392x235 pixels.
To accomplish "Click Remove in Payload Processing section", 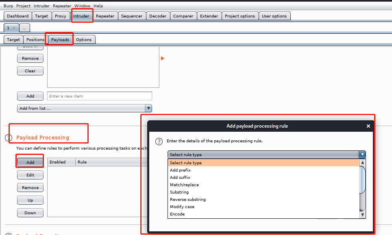I will [30, 187].
